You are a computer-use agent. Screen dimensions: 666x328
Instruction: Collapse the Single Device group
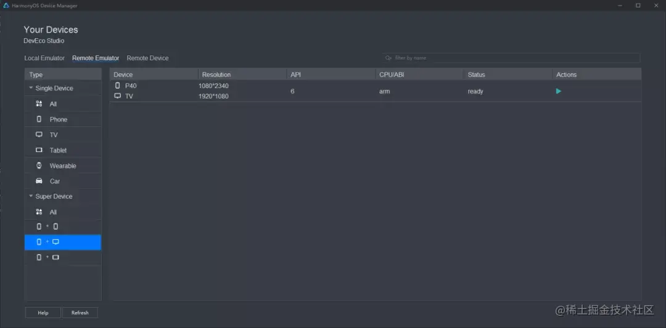[31, 88]
